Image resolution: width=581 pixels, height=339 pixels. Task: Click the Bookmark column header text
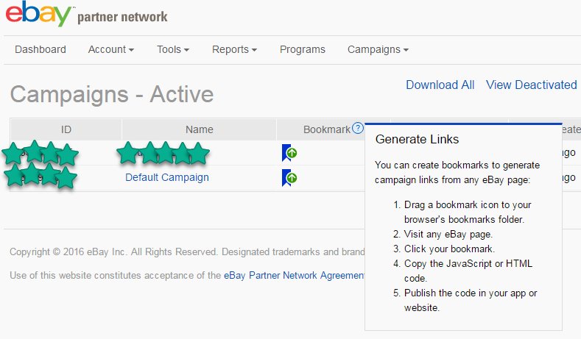pyautogui.click(x=326, y=129)
